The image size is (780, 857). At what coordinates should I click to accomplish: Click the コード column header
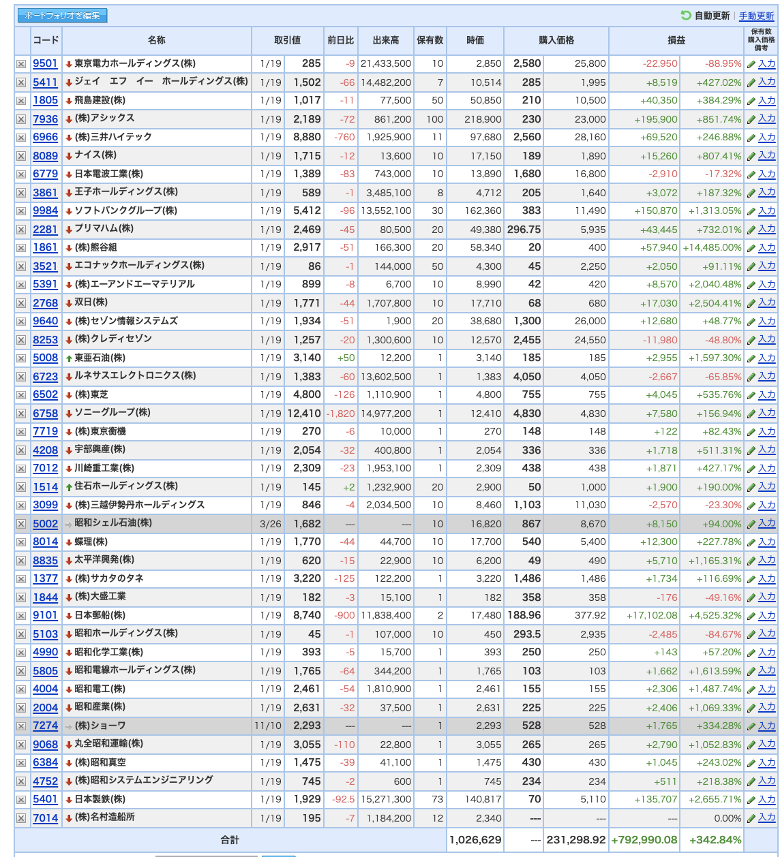[46, 40]
